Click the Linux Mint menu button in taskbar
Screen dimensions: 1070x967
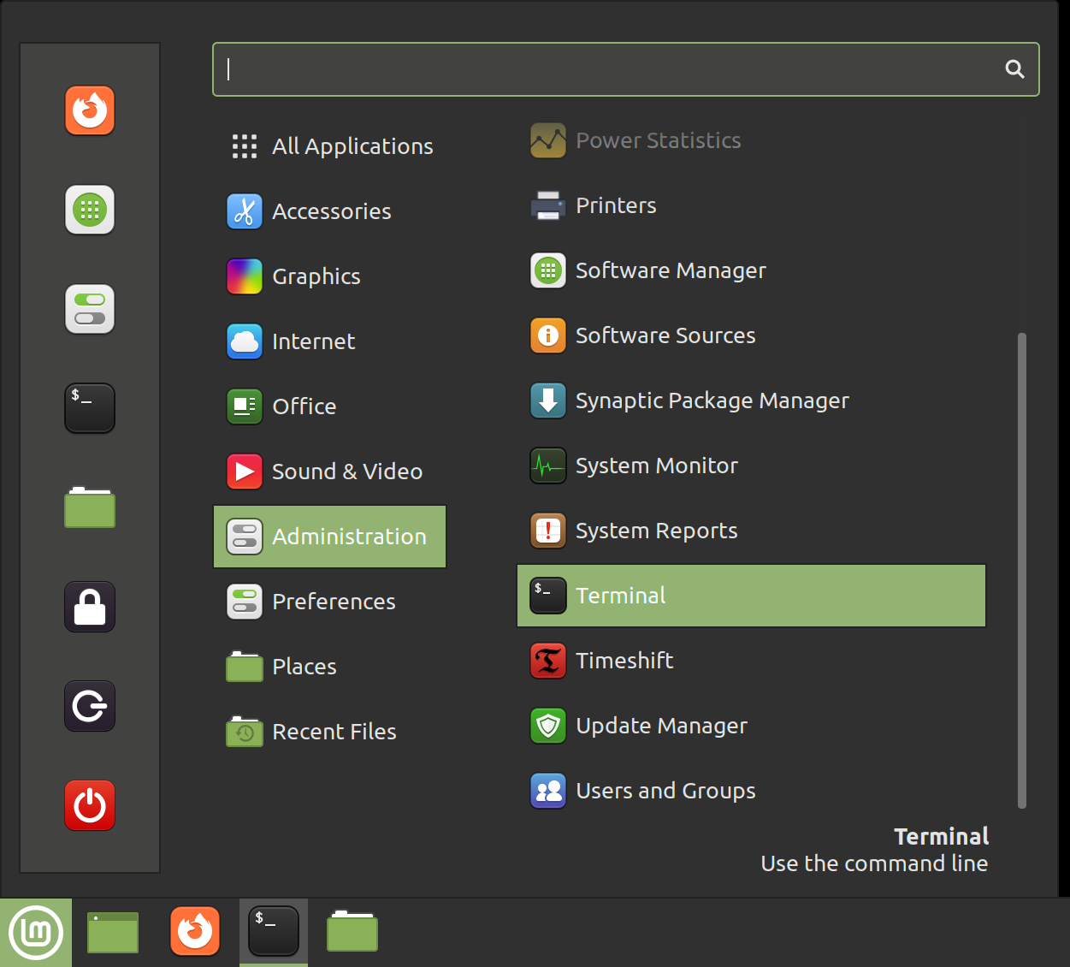point(36,932)
